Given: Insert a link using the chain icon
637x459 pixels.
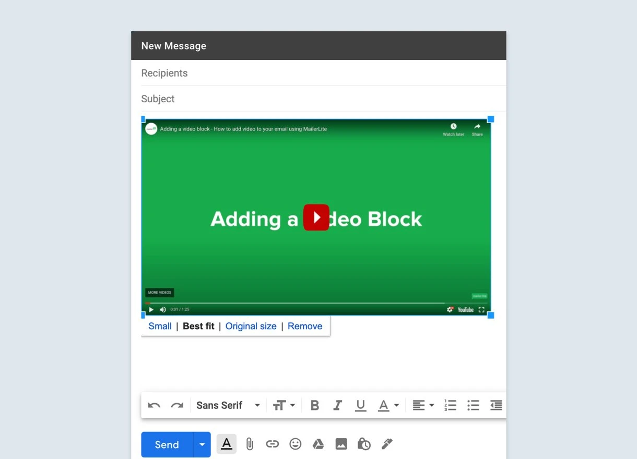Looking at the screenshot, I should click(x=272, y=444).
